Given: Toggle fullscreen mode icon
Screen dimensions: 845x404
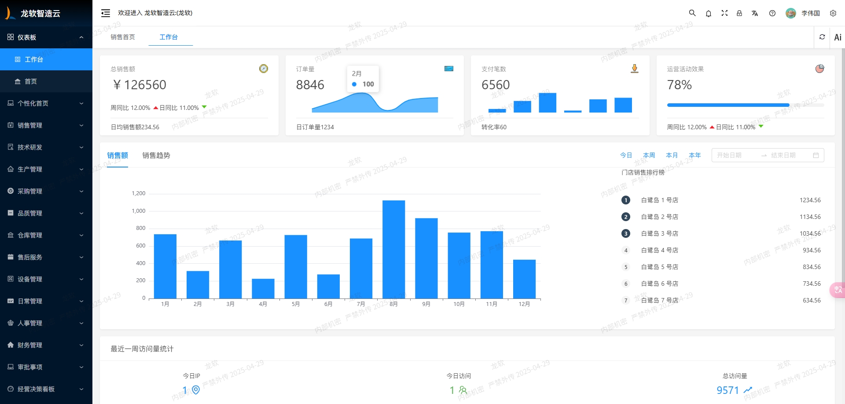Looking at the screenshot, I should [724, 13].
